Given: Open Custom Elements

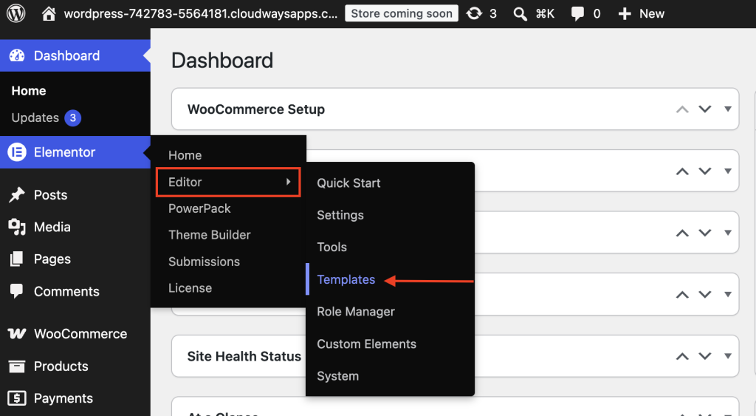Looking at the screenshot, I should click(x=366, y=344).
